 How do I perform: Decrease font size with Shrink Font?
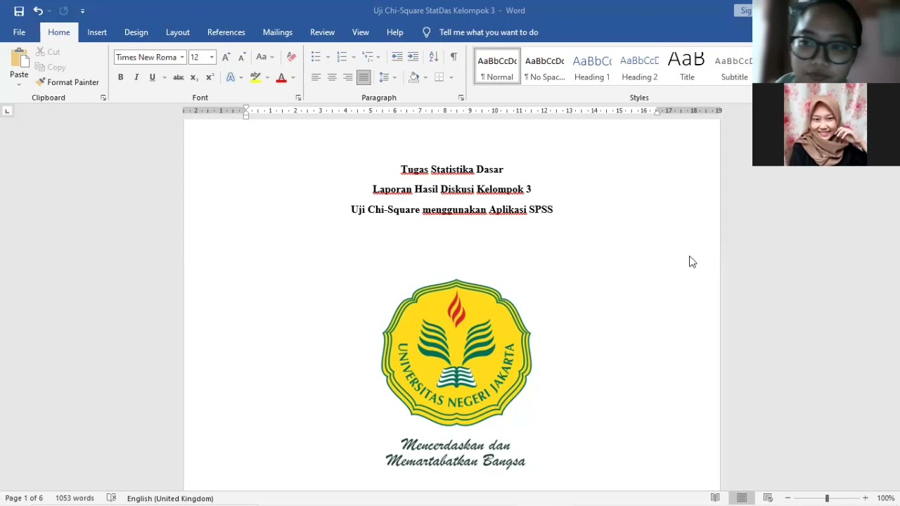pos(241,57)
